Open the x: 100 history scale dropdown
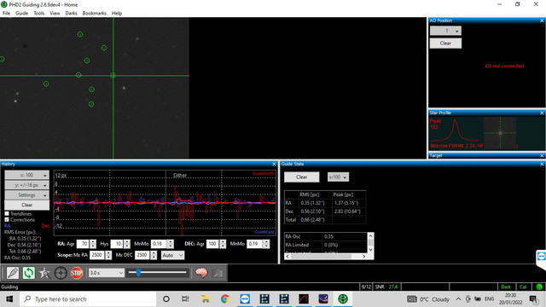Viewport: 546px width, 307px height. click(x=26, y=175)
